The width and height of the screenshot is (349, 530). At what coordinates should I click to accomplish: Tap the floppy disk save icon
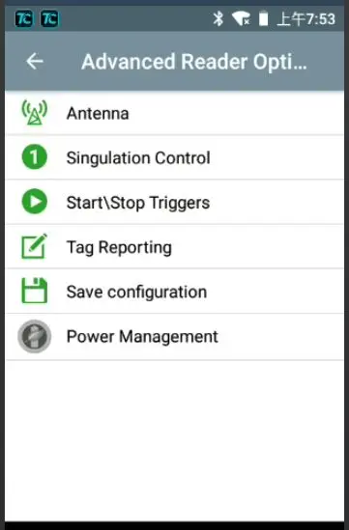(34, 291)
